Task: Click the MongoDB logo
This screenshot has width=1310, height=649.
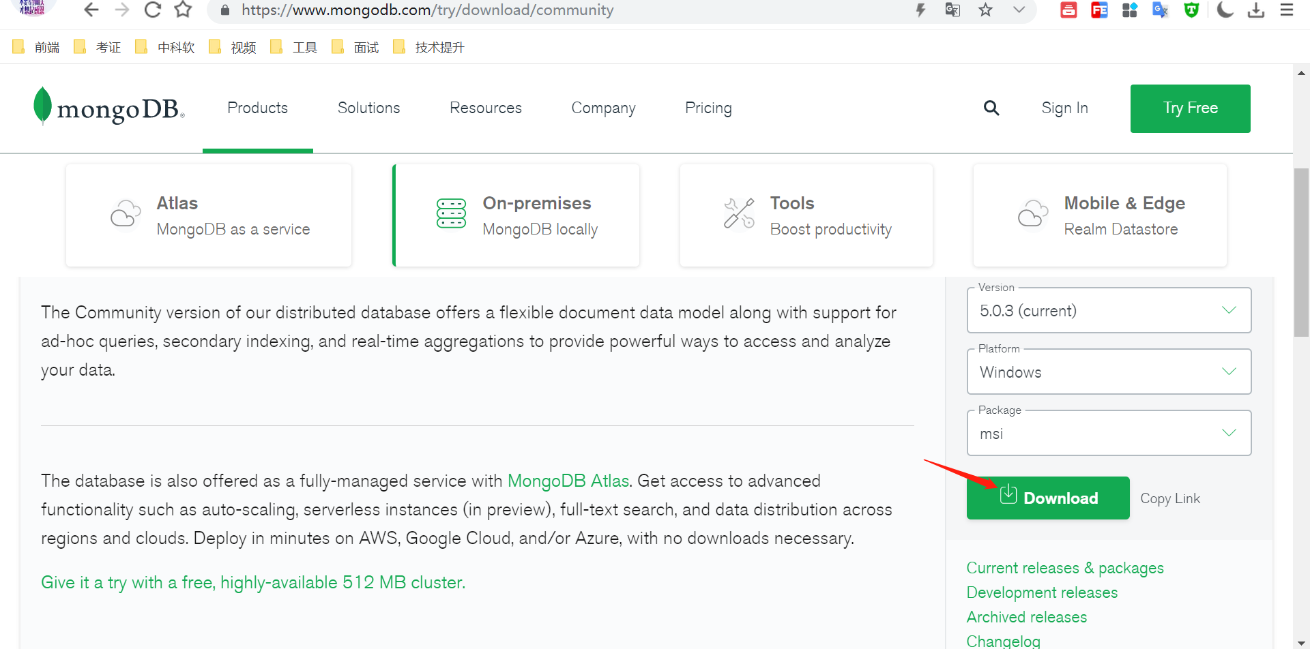Action: click(x=109, y=107)
